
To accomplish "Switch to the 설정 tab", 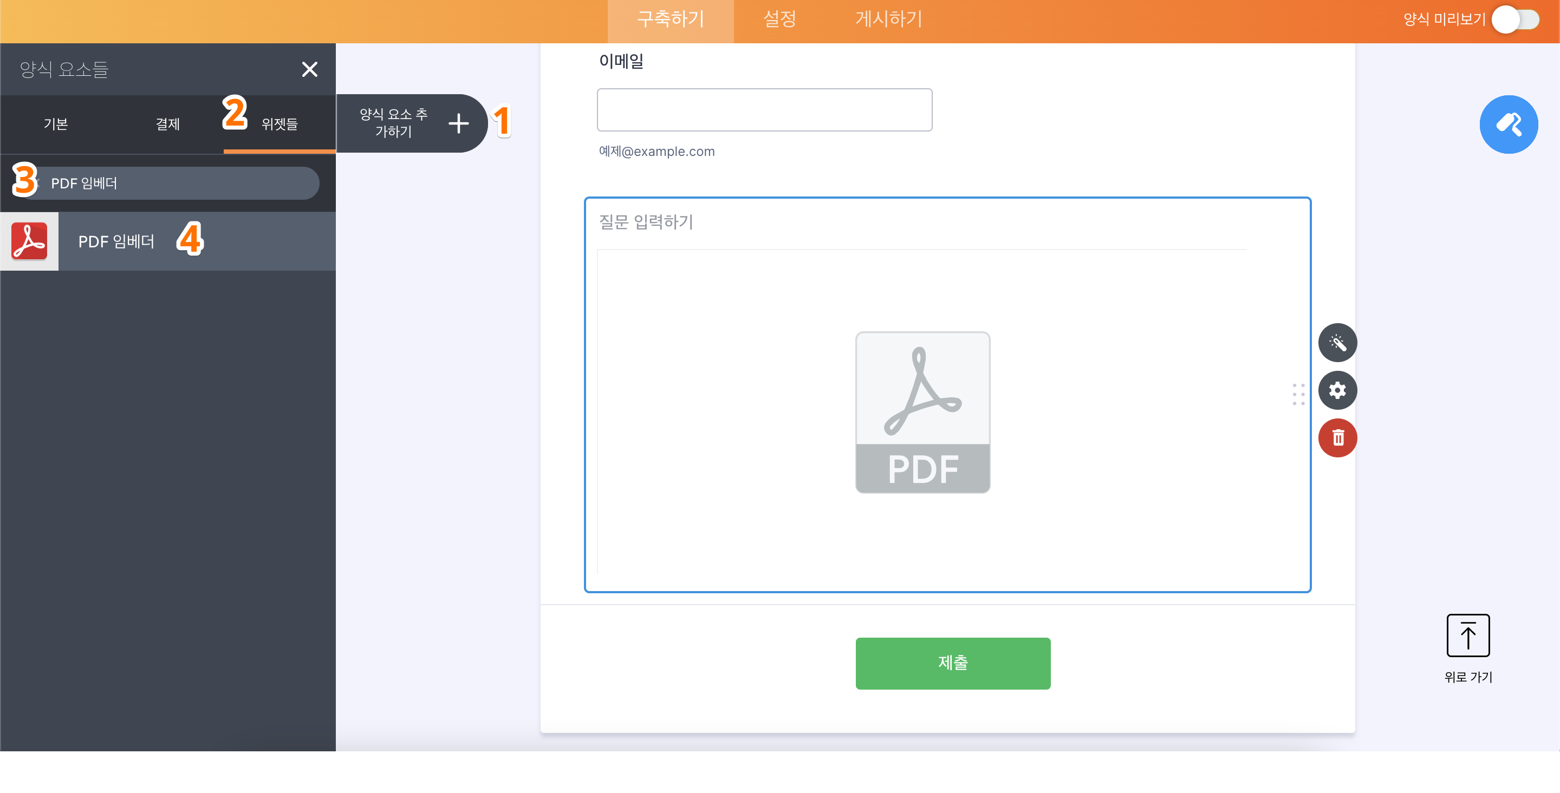I will click(779, 19).
